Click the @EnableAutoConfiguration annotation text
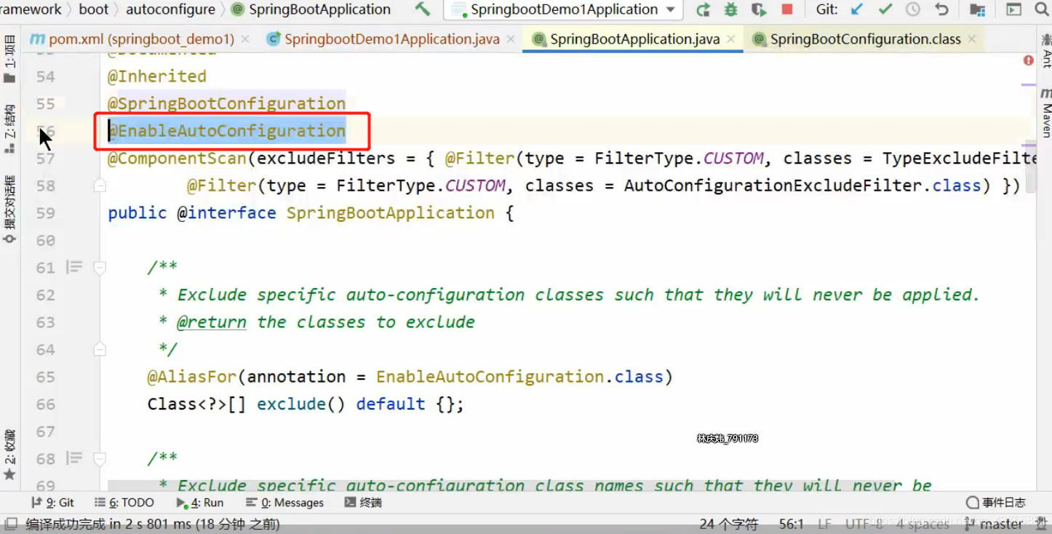Image resolution: width=1052 pixels, height=534 pixels. click(226, 131)
